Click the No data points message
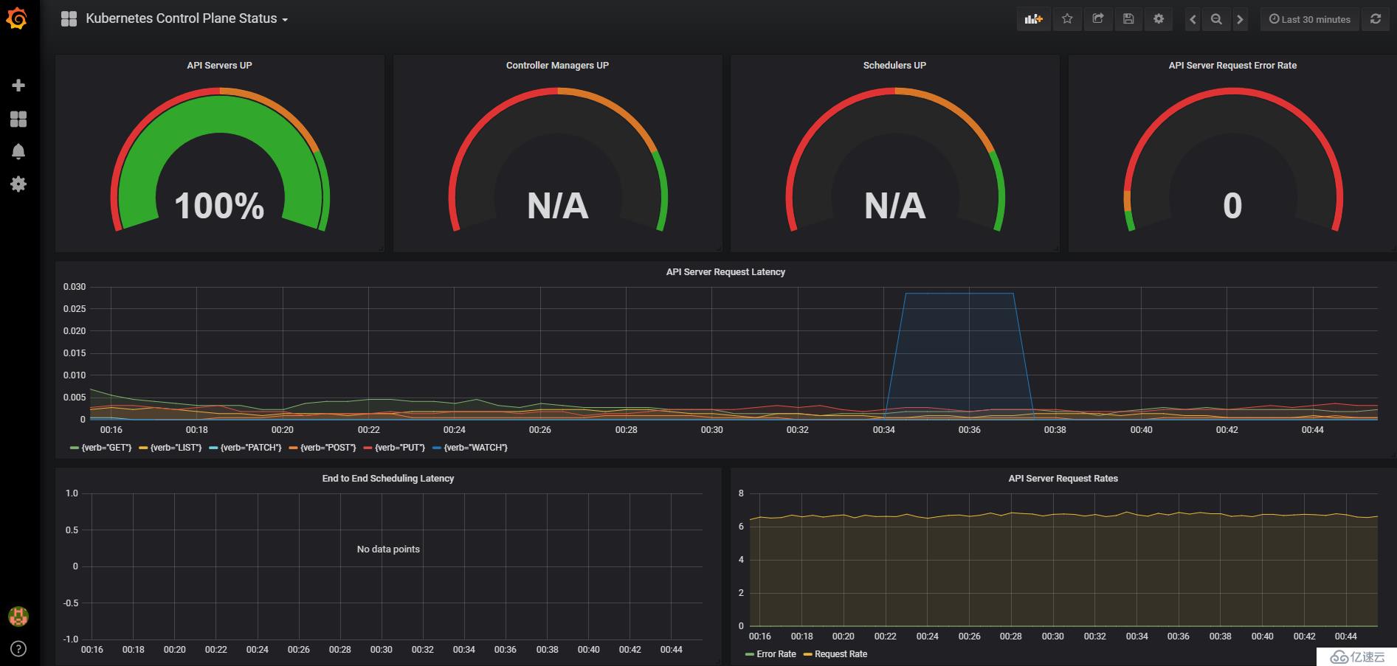This screenshot has height=666, width=1397. click(x=388, y=549)
